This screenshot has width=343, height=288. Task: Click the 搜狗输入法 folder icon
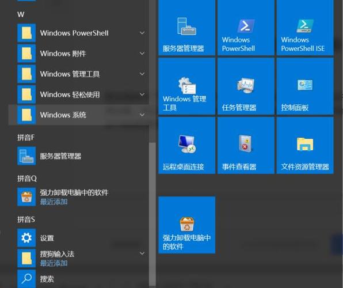coord(26,258)
